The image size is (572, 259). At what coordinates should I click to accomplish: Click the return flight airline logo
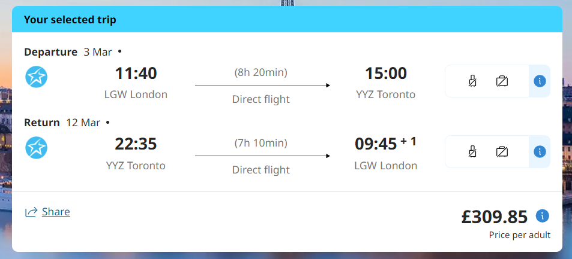click(x=37, y=148)
